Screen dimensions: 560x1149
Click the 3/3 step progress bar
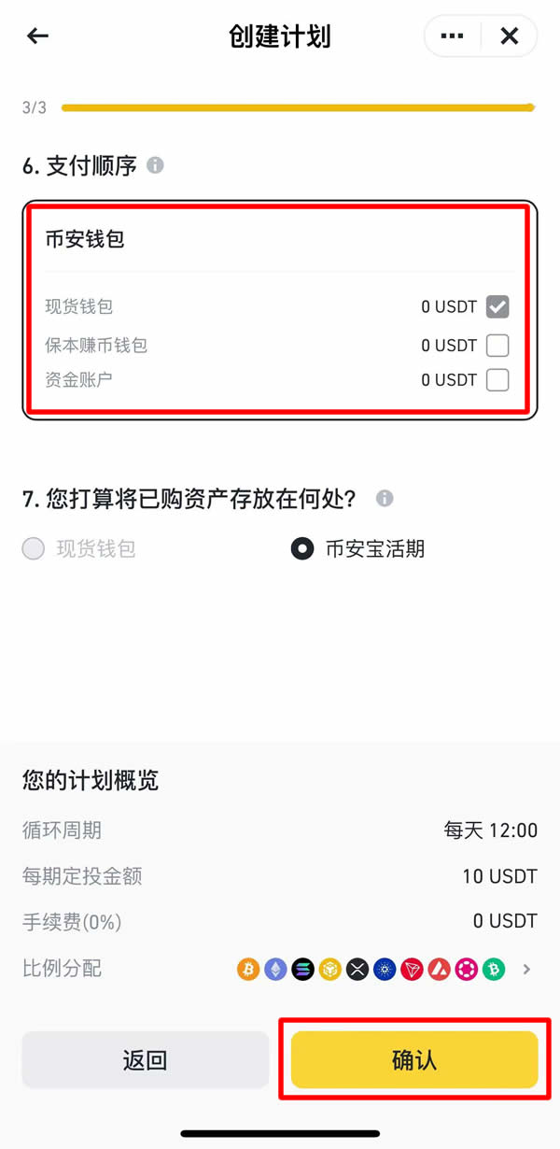coord(297,108)
